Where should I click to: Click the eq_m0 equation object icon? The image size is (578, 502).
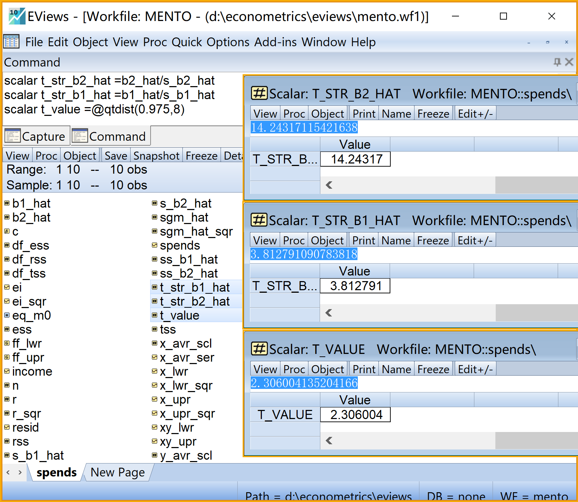(x=7, y=315)
